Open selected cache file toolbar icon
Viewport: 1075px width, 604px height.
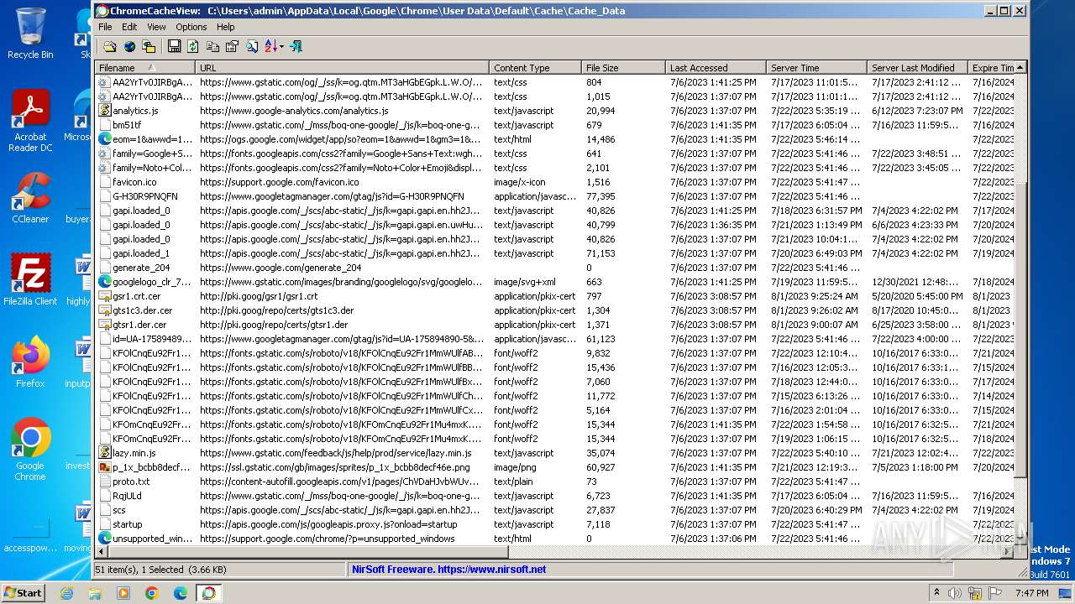point(110,47)
